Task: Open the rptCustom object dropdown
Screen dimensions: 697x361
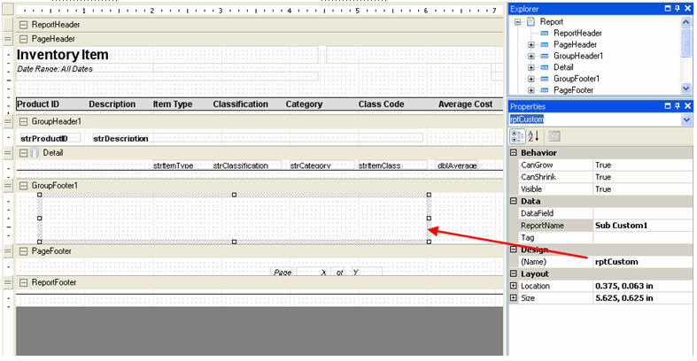Action: tap(686, 119)
